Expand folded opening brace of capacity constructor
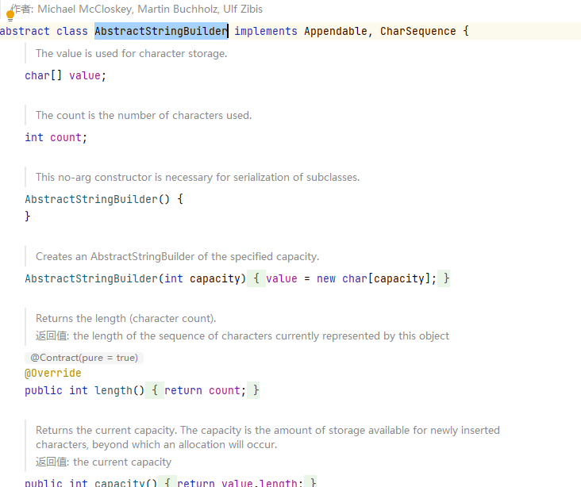Image resolution: width=581 pixels, height=487 pixels. (x=256, y=278)
